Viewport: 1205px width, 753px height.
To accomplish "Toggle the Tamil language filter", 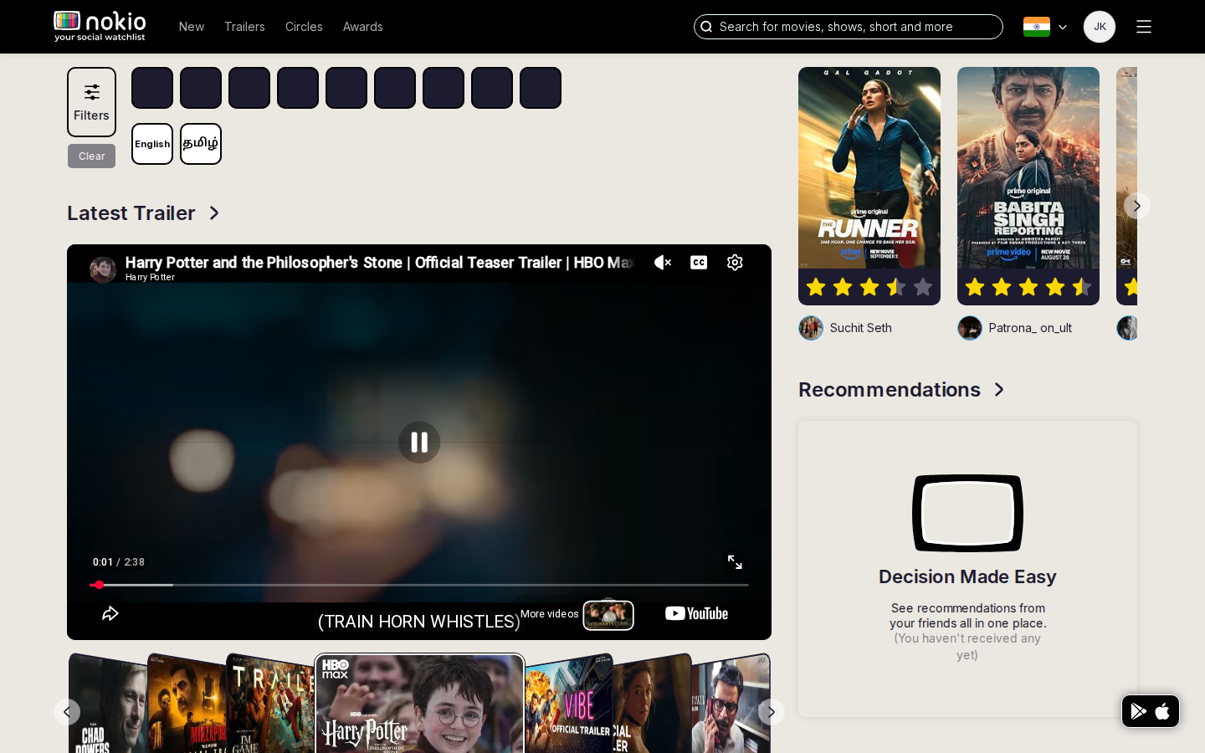I will click(x=201, y=144).
